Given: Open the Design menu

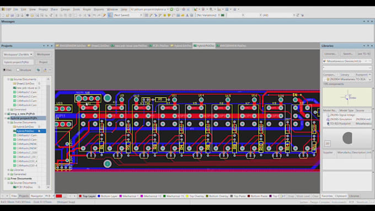Looking at the screenshot, I should point(65,9).
